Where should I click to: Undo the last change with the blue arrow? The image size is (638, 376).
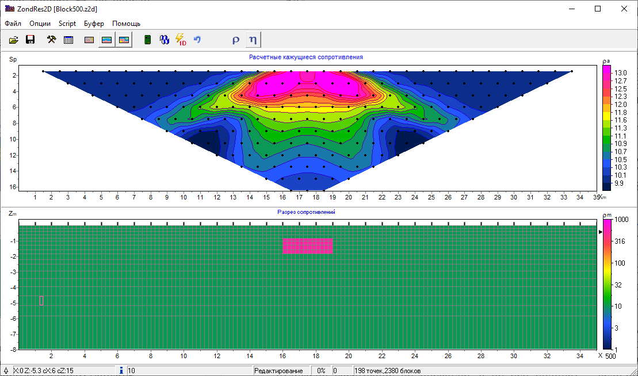(197, 40)
